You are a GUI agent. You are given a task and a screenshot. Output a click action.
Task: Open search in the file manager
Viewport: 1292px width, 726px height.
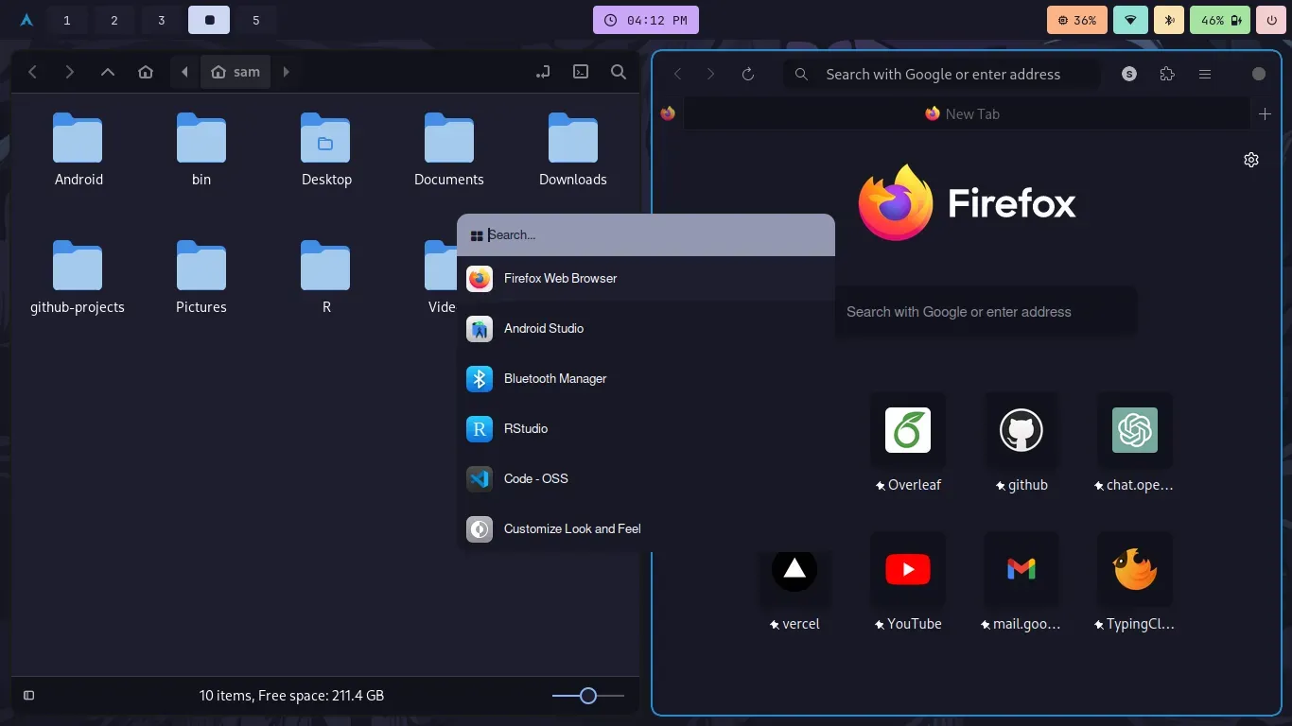(x=619, y=72)
